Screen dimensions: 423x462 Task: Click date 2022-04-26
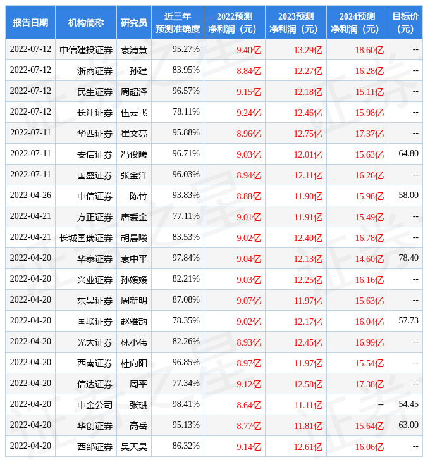click(x=30, y=196)
